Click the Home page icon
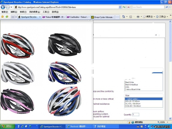 (124, 17)
